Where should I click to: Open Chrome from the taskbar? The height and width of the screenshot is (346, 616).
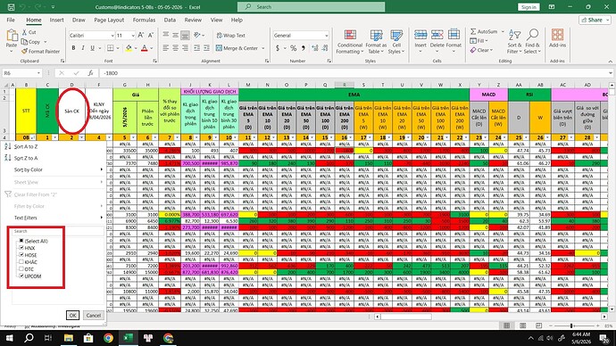coord(108,338)
